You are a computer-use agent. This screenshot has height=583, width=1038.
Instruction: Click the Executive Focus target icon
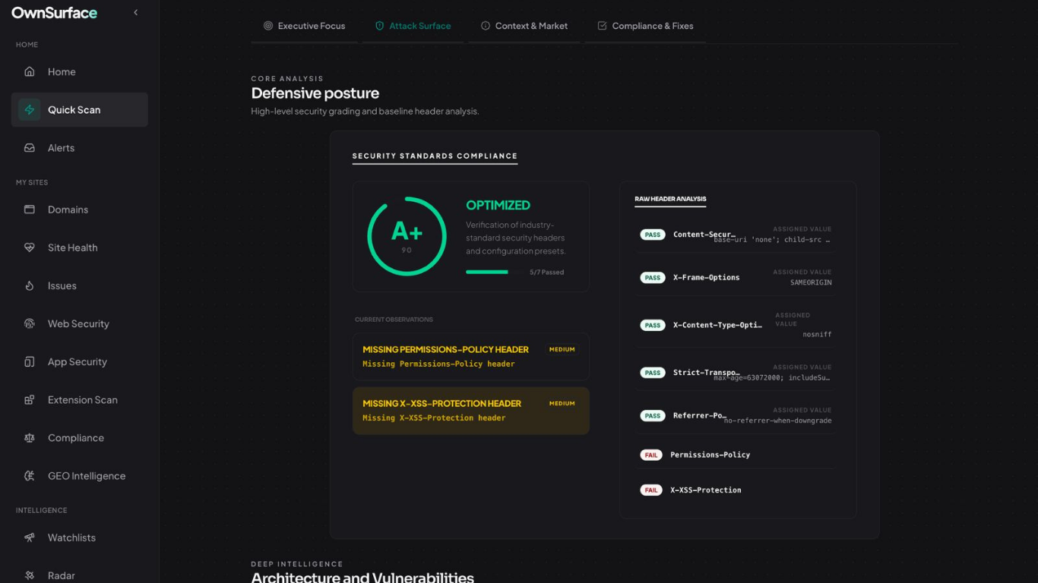(x=268, y=26)
